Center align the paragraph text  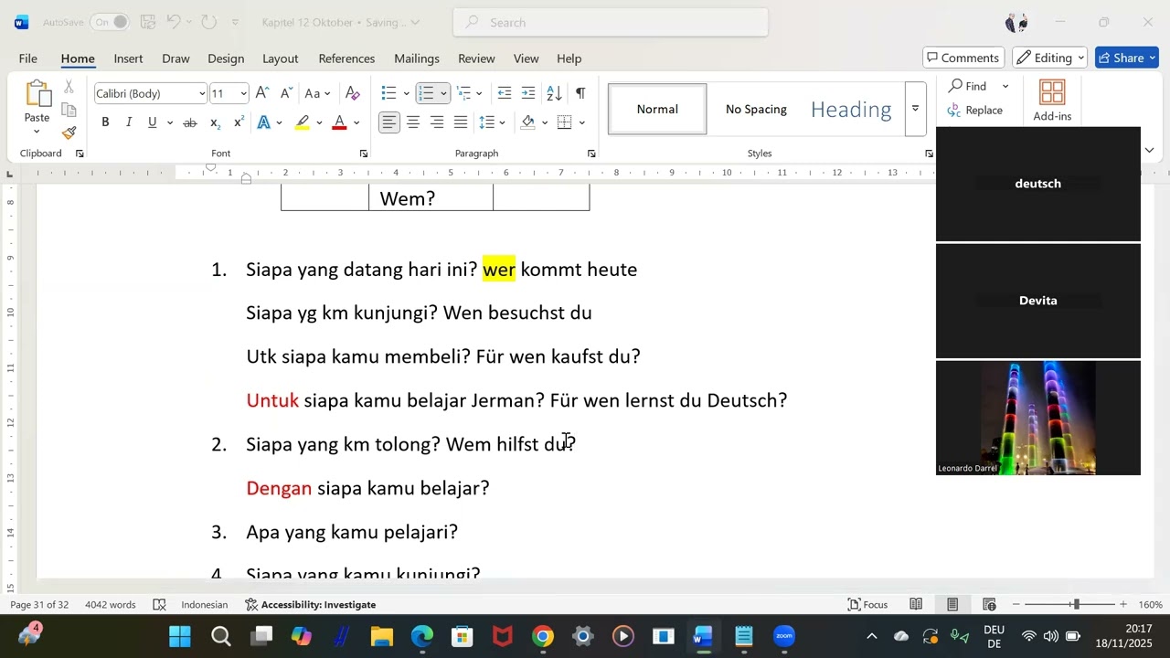(x=413, y=122)
